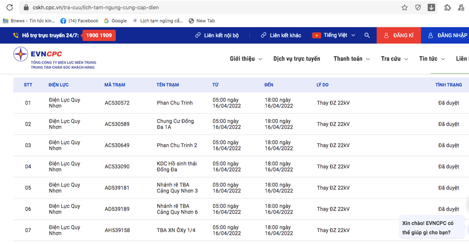Open the Tra cứu menu

394,59
